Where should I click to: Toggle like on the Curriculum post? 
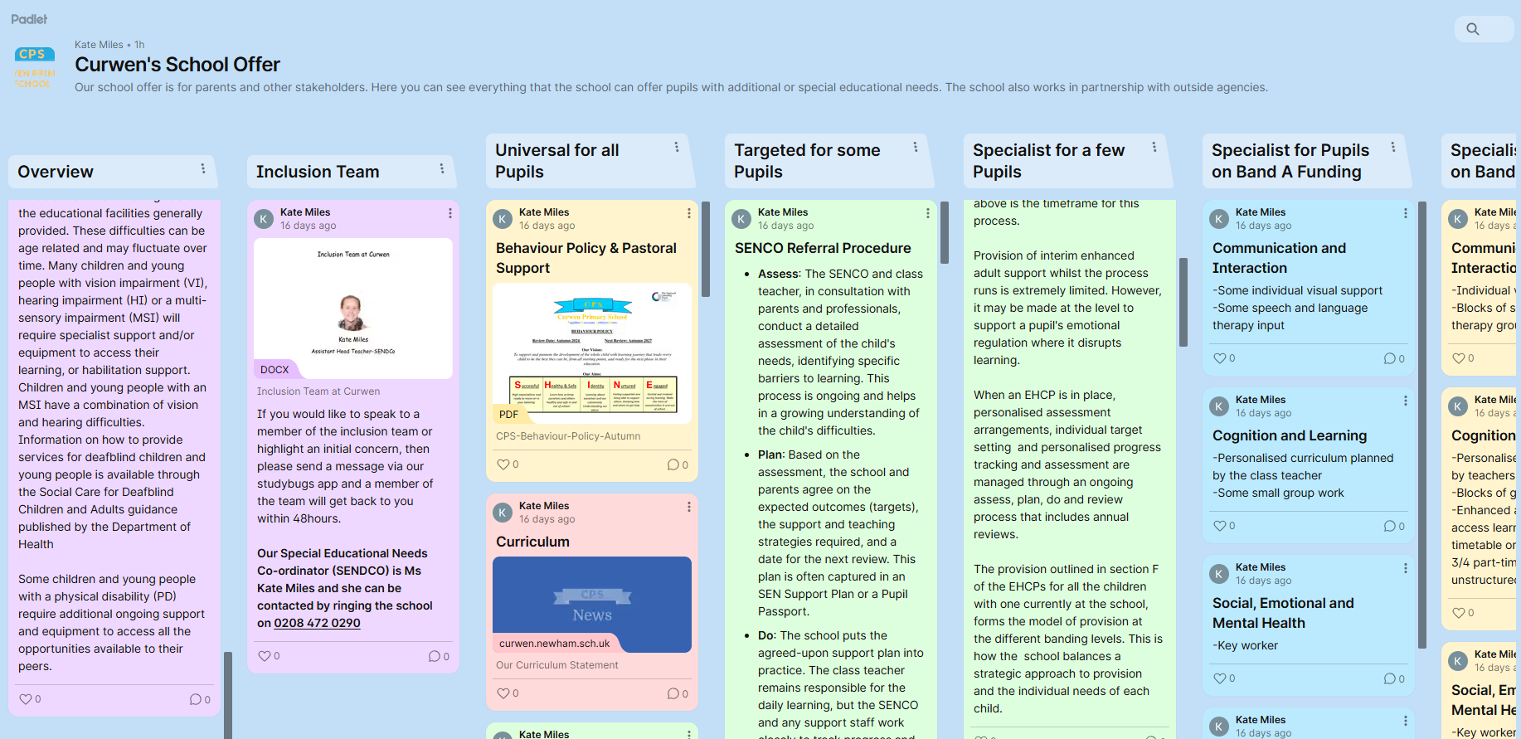[x=503, y=693]
